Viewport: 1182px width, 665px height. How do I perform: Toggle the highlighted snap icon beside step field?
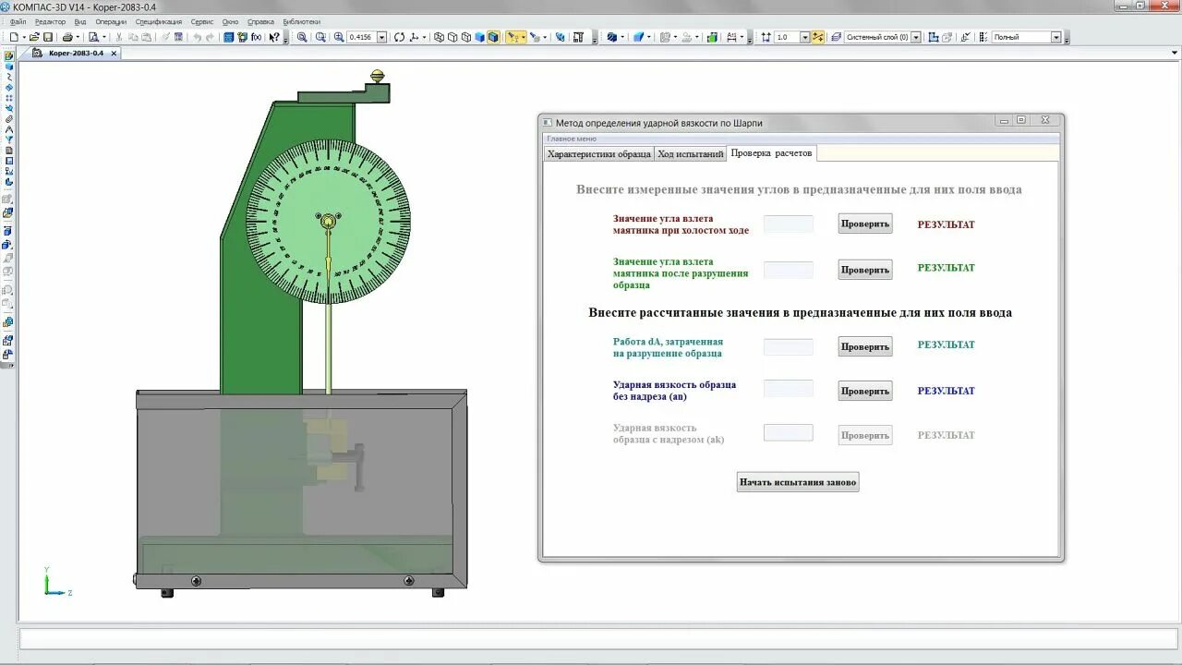(x=817, y=37)
